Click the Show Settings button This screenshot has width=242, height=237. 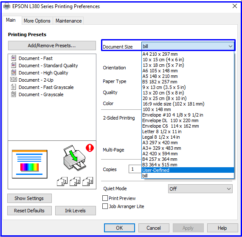[29, 198]
